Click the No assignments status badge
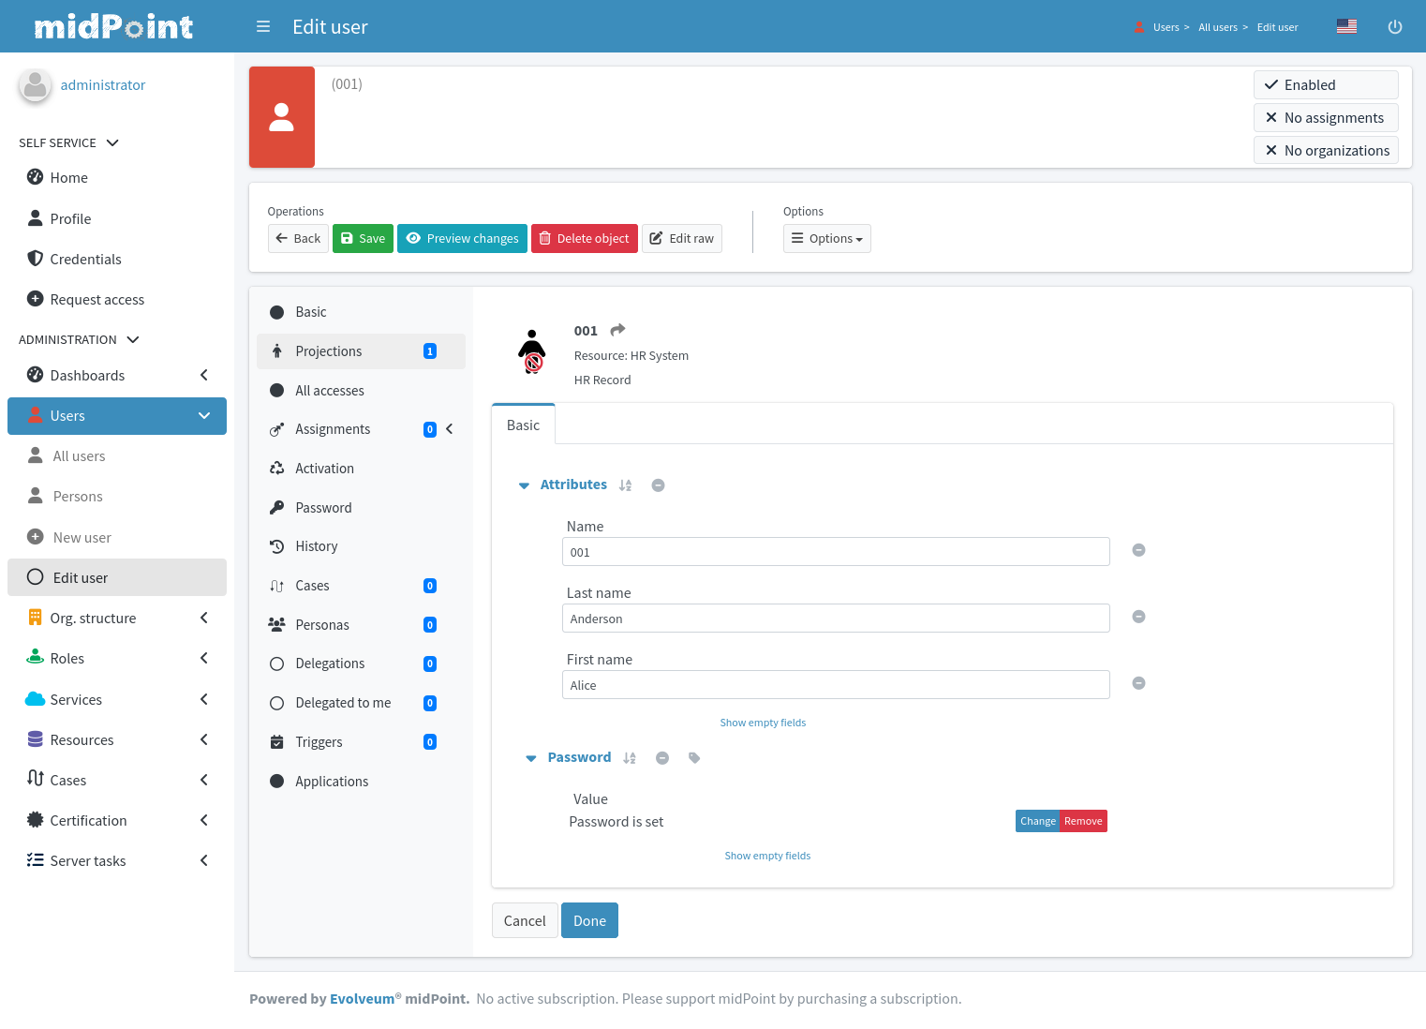This screenshot has height=1029, width=1426. [1325, 117]
